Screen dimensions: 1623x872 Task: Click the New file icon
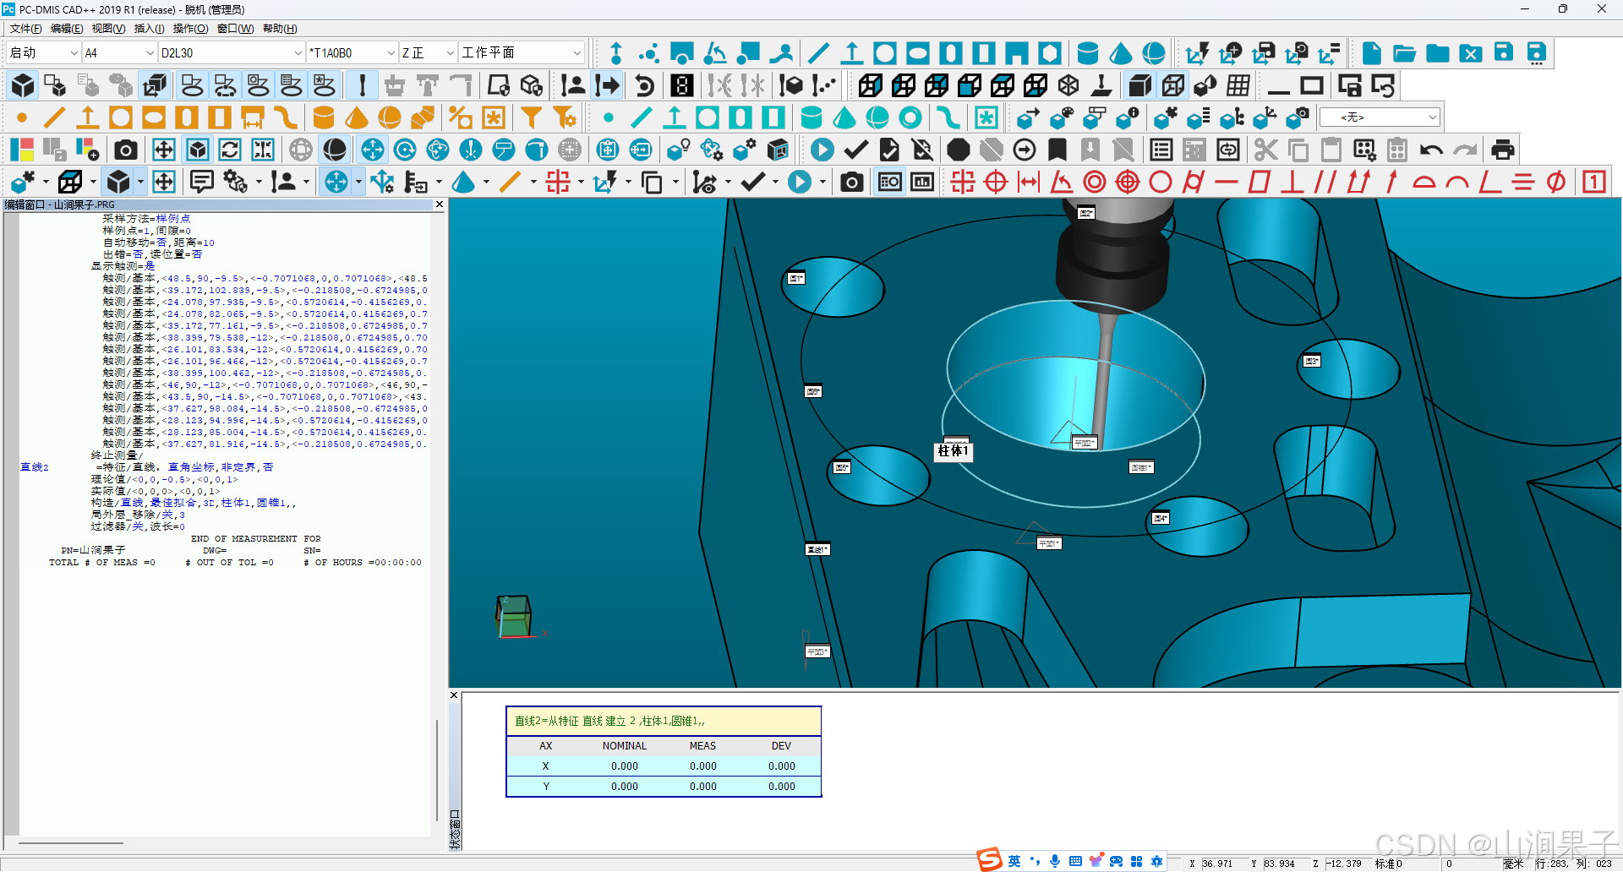[x=1372, y=53]
